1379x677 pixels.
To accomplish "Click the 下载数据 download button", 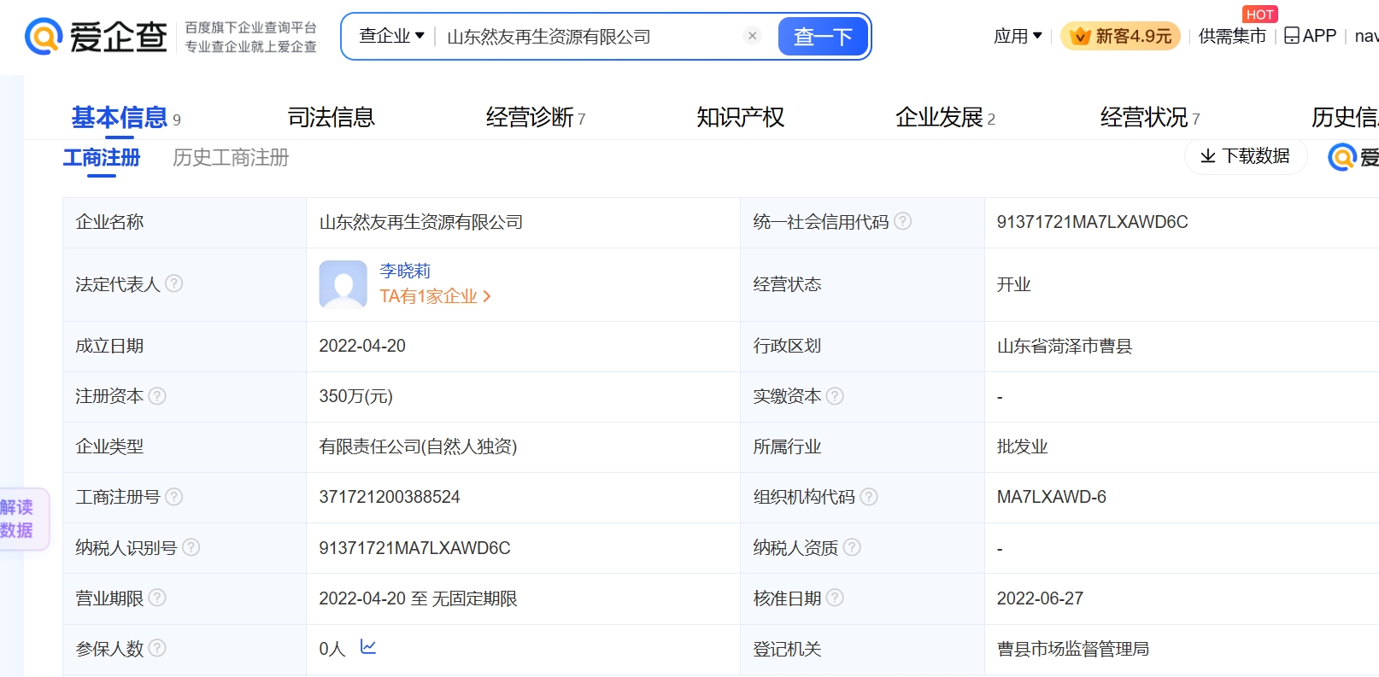I will point(1245,156).
